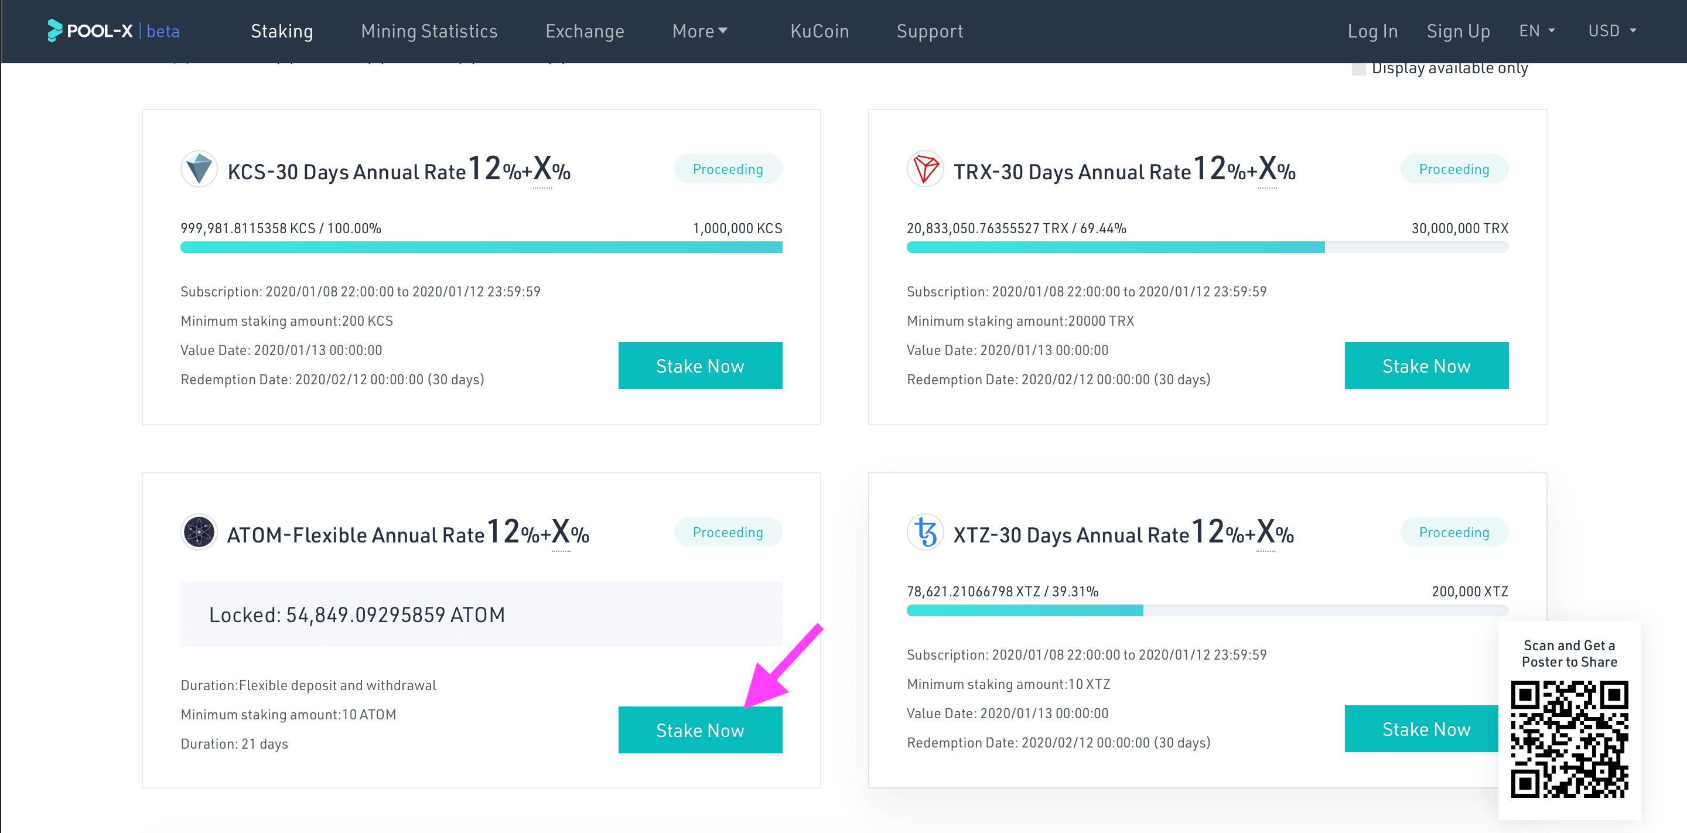Stake Now on the XTZ-30 Days card
This screenshot has width=1687, height=833.
(1421, 729)
